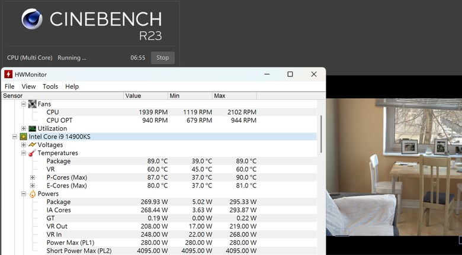This screenshot has height=255, width=462.
Task: Click the Min column header
Action: tap(190, 96)
